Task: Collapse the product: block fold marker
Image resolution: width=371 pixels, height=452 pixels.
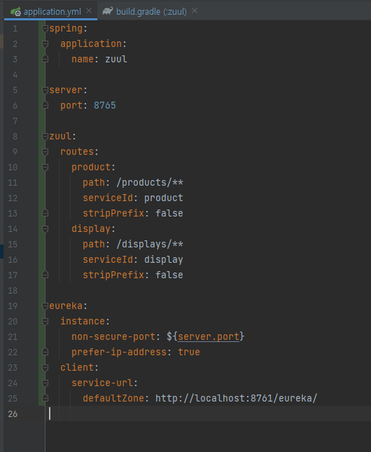Action: coord(45,167)
